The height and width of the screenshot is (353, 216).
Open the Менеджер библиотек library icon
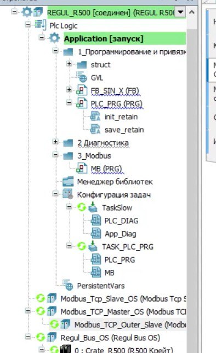pos(68,182)
